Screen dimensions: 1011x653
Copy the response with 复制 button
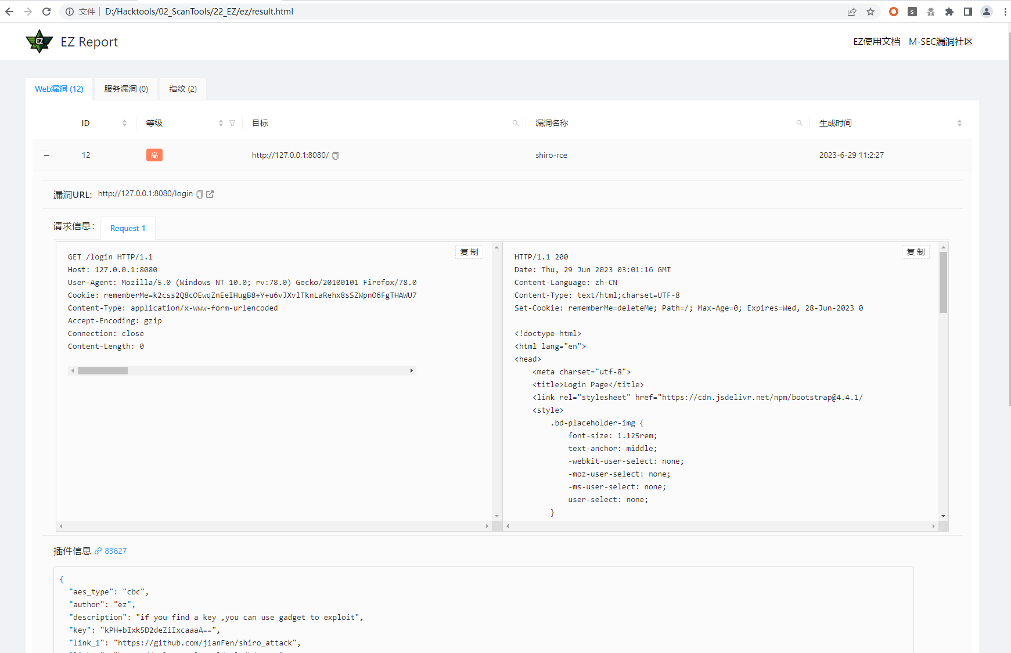916,252
